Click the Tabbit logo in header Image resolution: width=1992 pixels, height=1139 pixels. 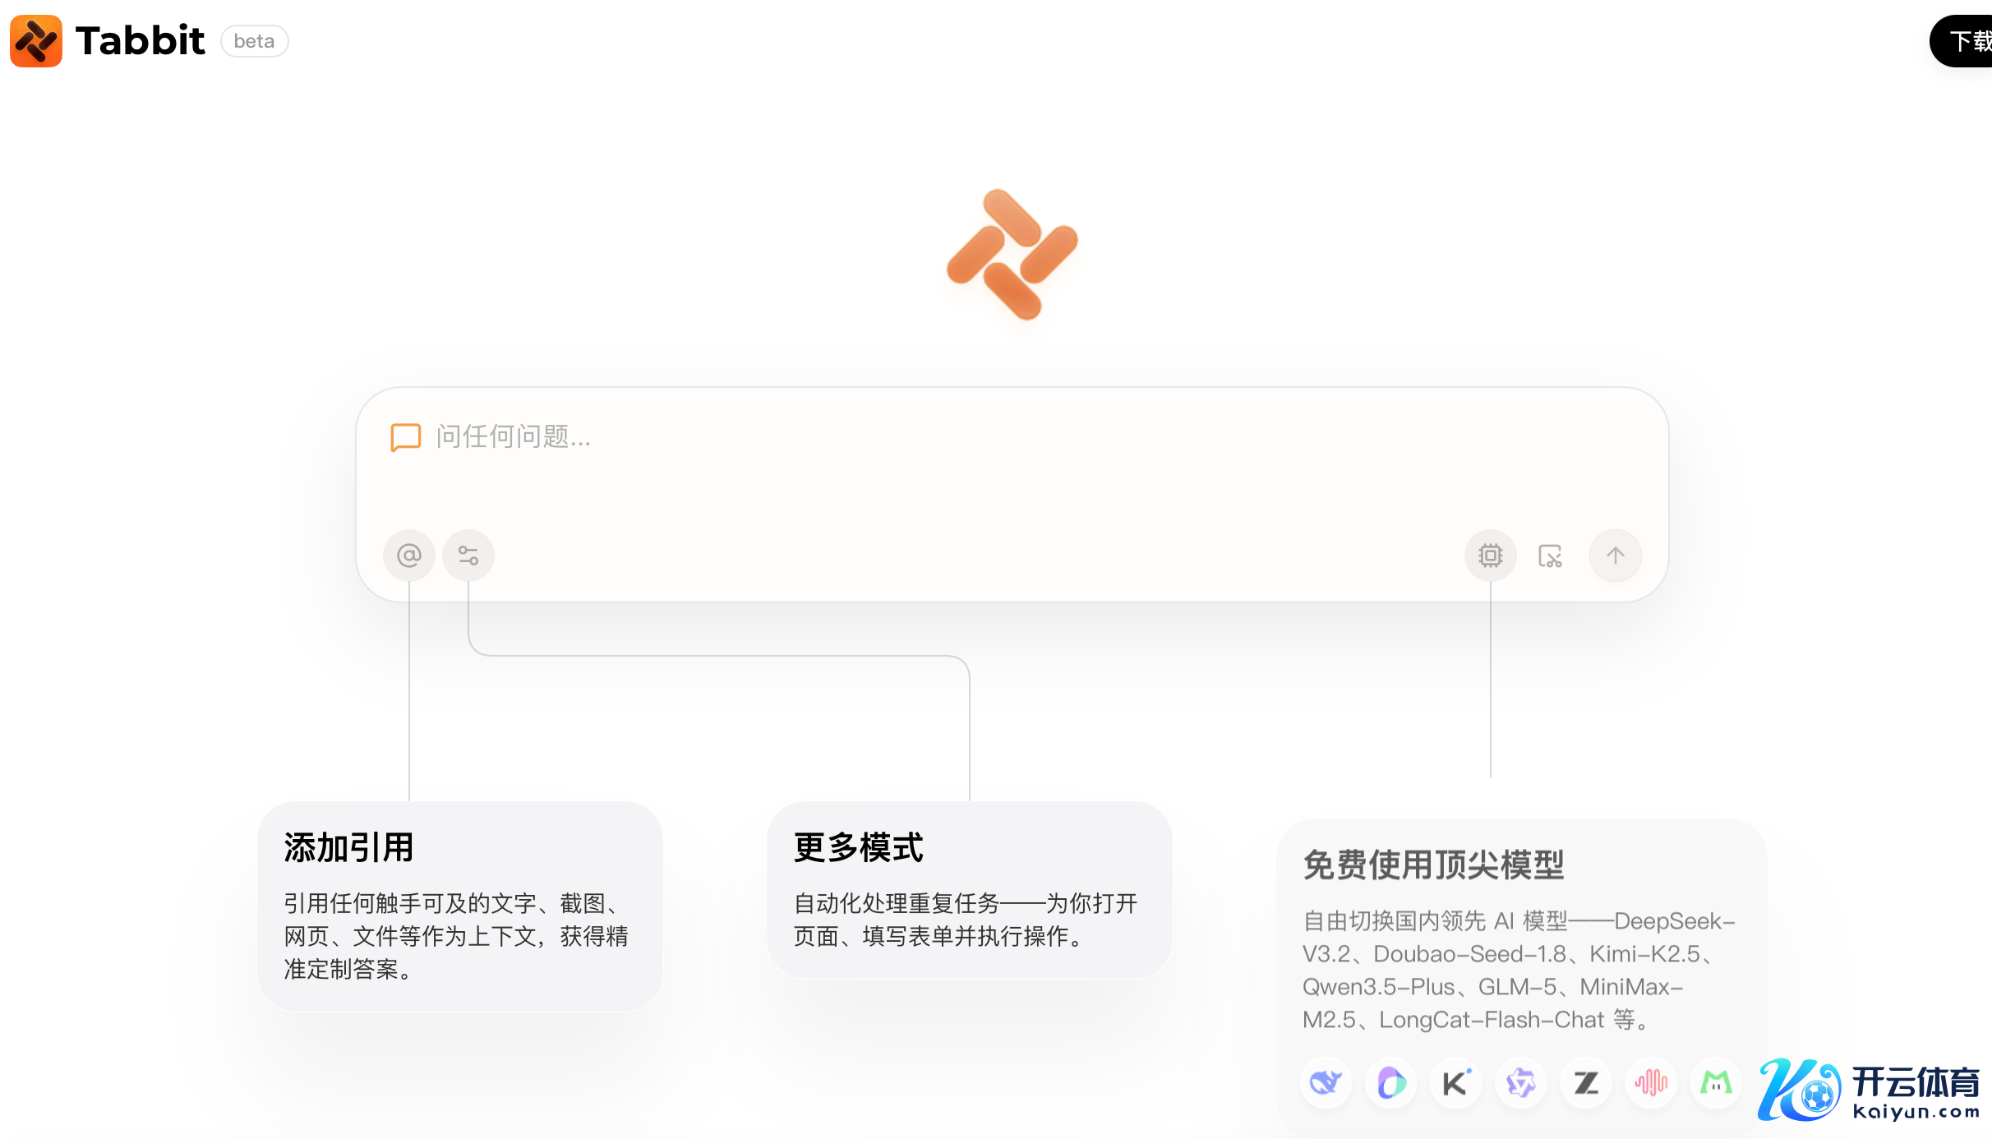click(x=107, y=41)
